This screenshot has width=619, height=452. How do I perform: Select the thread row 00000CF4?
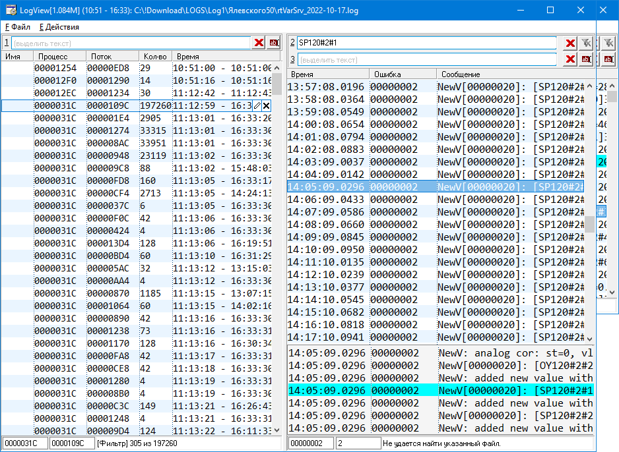[x=137, y=193]
